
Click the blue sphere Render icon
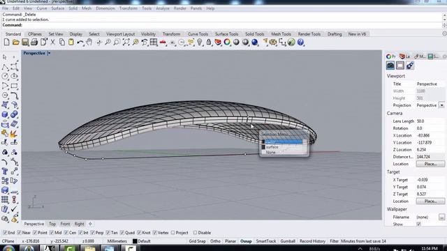coord(254,43)
